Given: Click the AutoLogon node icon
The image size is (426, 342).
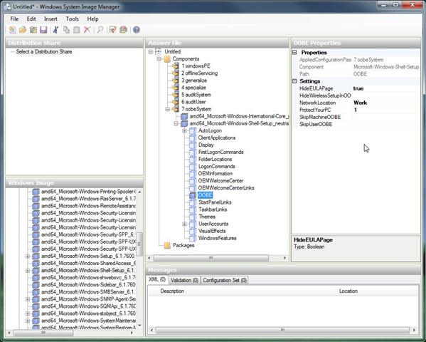Looking at the screenshot, I should point(193,130).
